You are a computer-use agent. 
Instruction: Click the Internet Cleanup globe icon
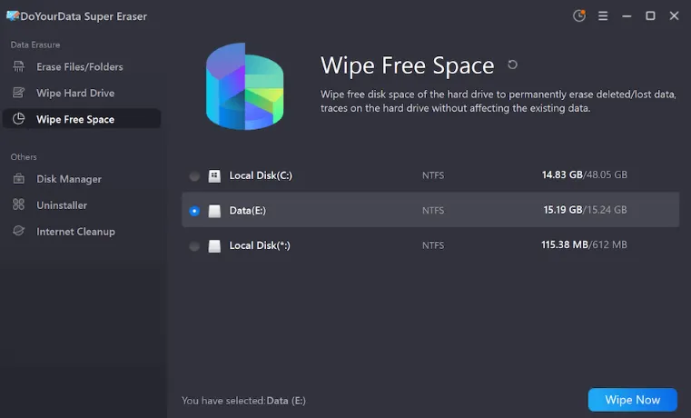[18, 231]
